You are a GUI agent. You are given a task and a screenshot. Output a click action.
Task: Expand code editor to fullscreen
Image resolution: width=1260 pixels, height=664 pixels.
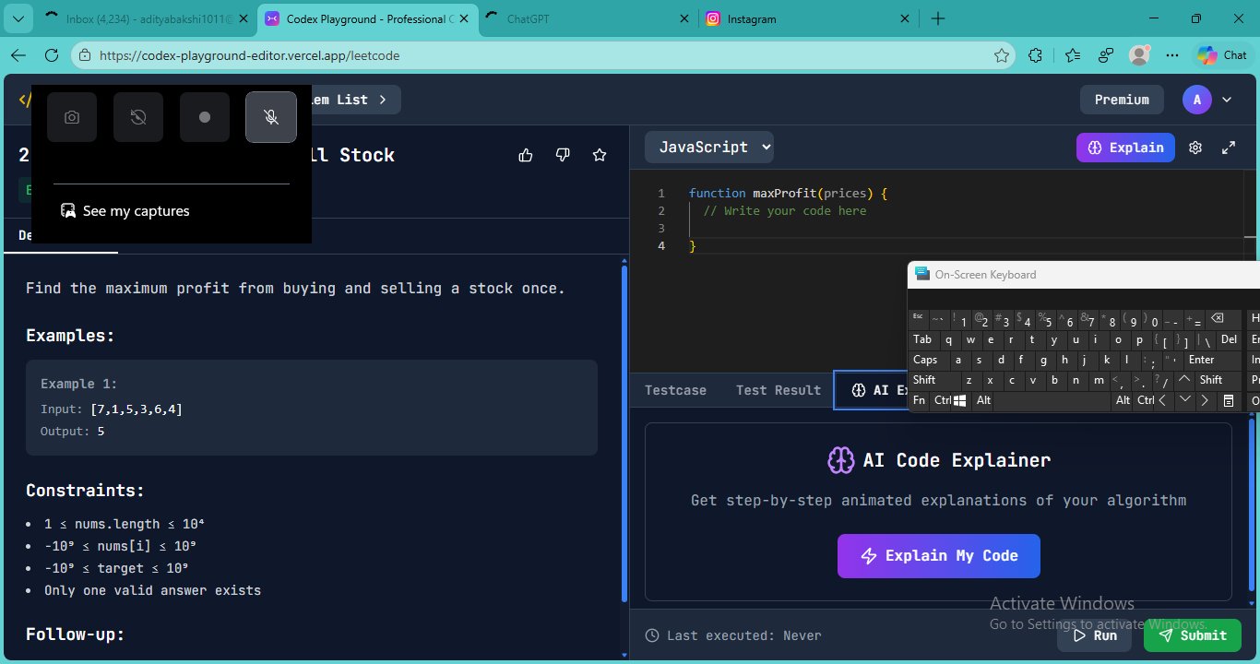(x=1229, y=148)
